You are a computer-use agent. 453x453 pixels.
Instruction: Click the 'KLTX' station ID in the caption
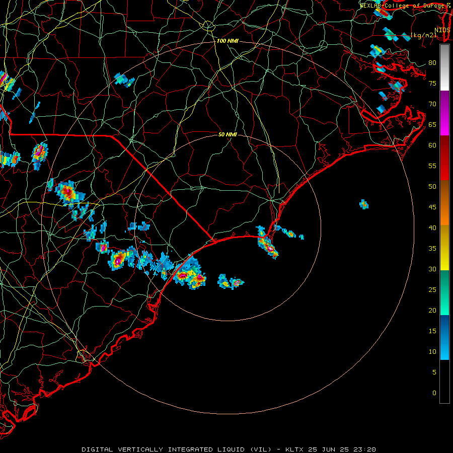pyautogui.click(x=294, y=449)
